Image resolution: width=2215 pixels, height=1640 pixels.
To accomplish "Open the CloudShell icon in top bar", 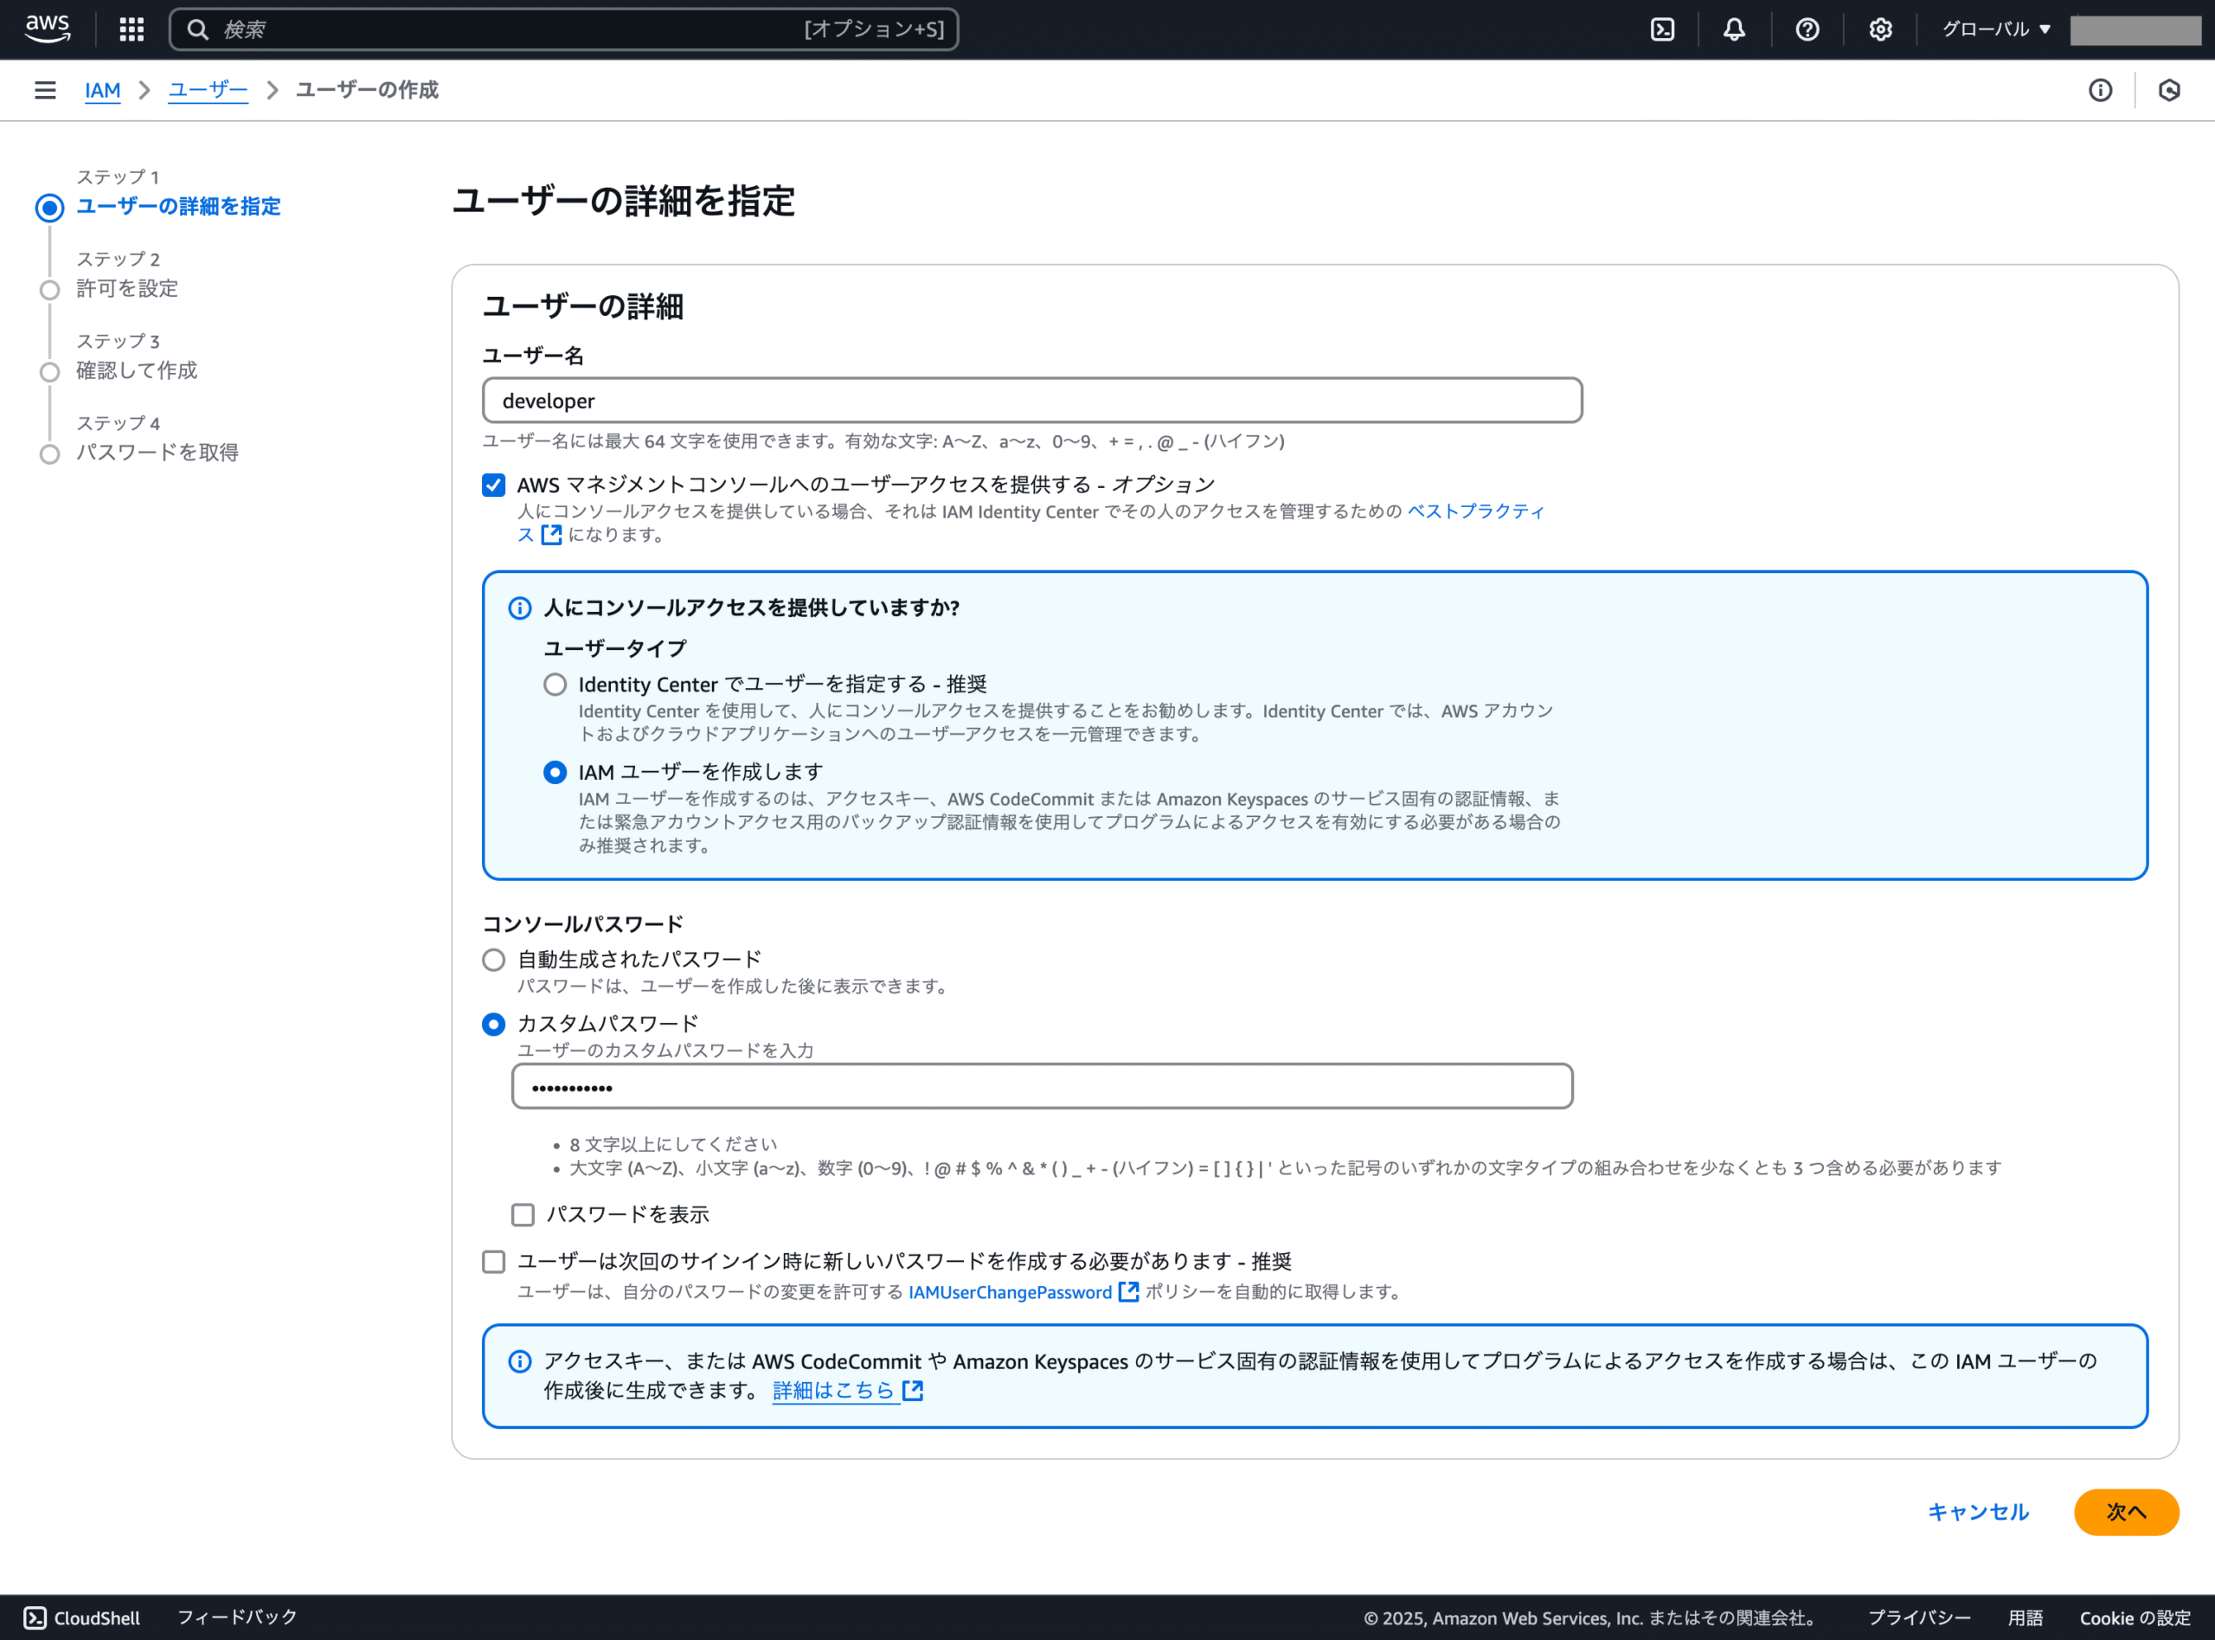I will 1662,29.
